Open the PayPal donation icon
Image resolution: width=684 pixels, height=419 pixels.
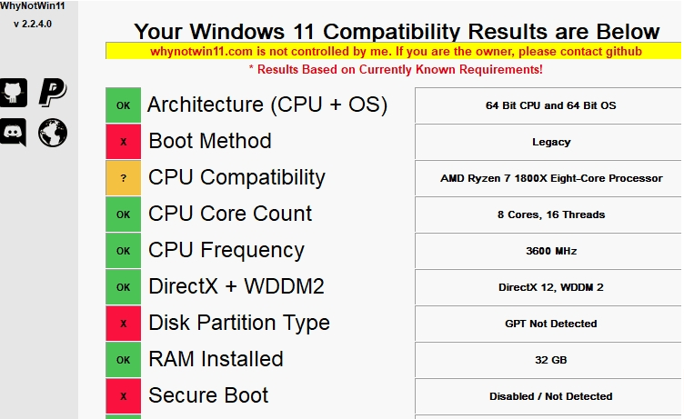pos(53,91)
